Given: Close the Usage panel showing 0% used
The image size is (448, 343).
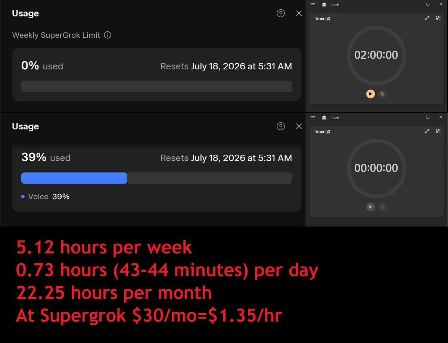Looking at the screenshot, I should (x=299, y=13).
